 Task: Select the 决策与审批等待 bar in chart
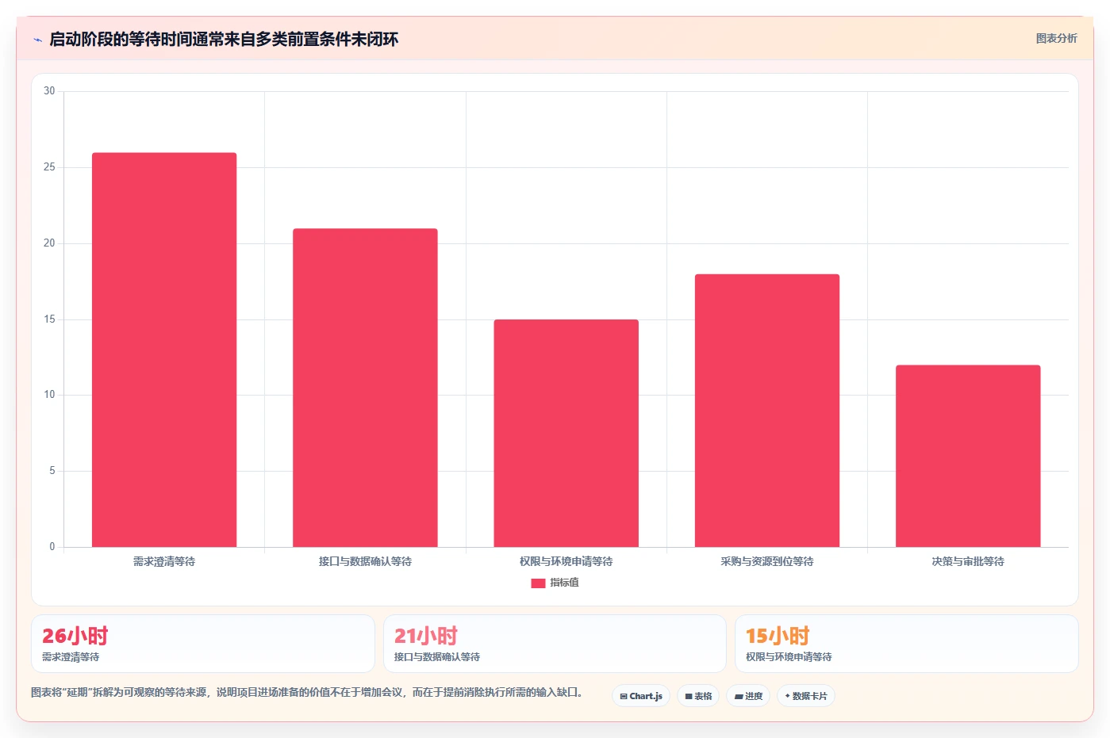[968, 456]
